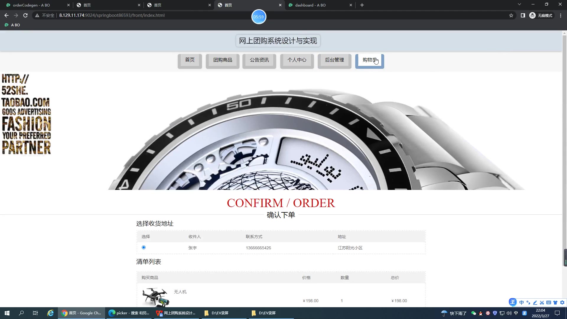Open the blue shield security tray icon
Viewport: 567px width, 319px height.
495,313
